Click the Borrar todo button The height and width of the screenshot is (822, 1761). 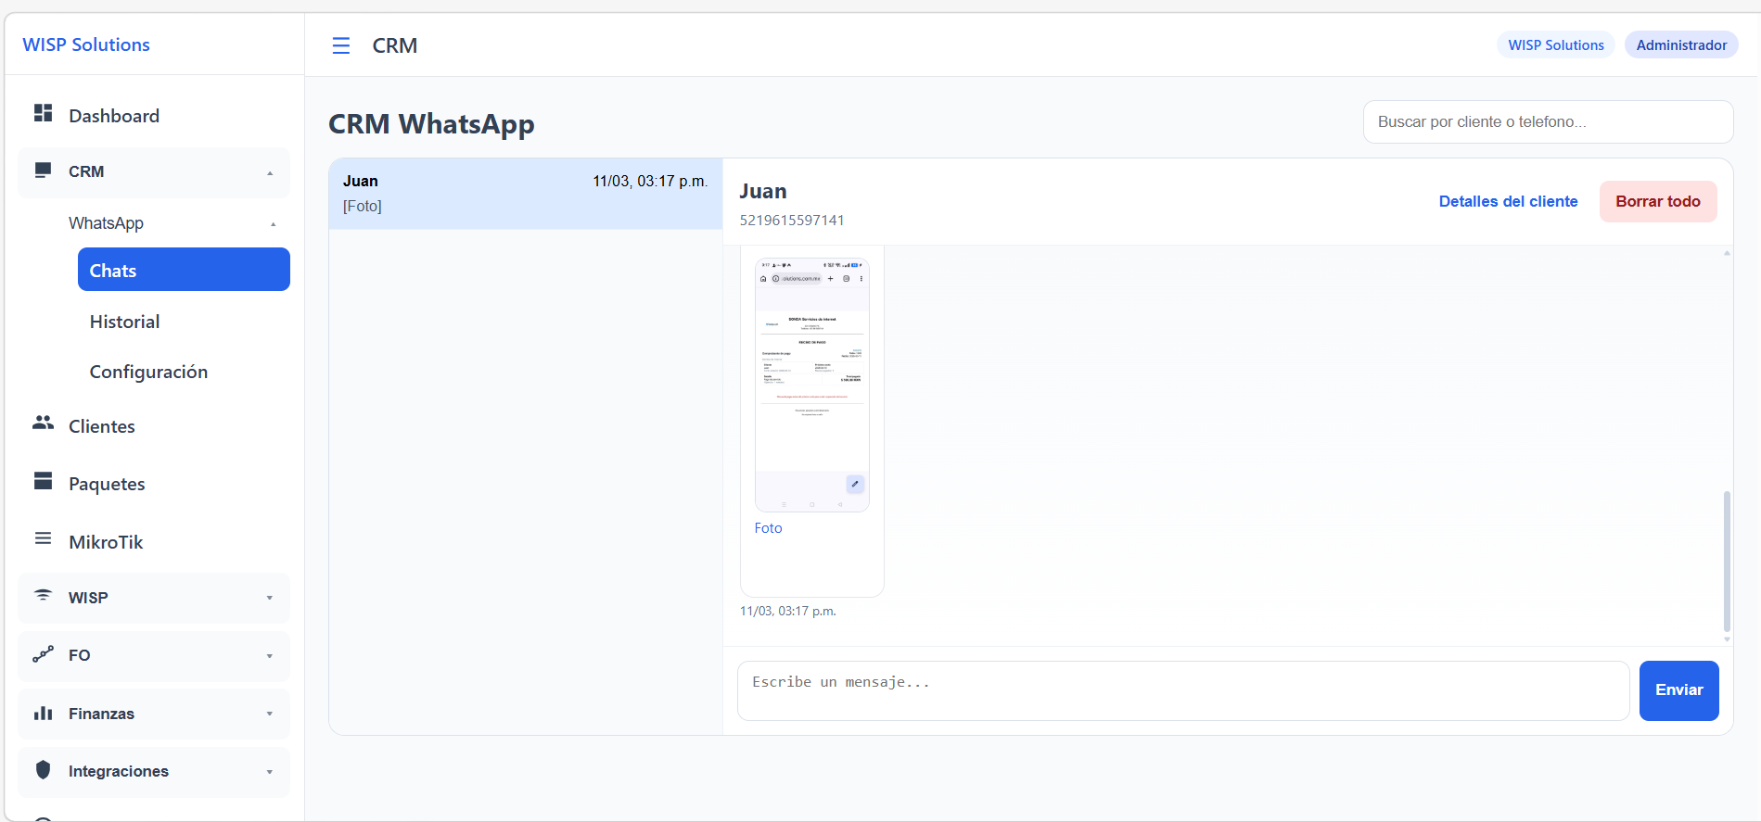(x=1657, y=202)
